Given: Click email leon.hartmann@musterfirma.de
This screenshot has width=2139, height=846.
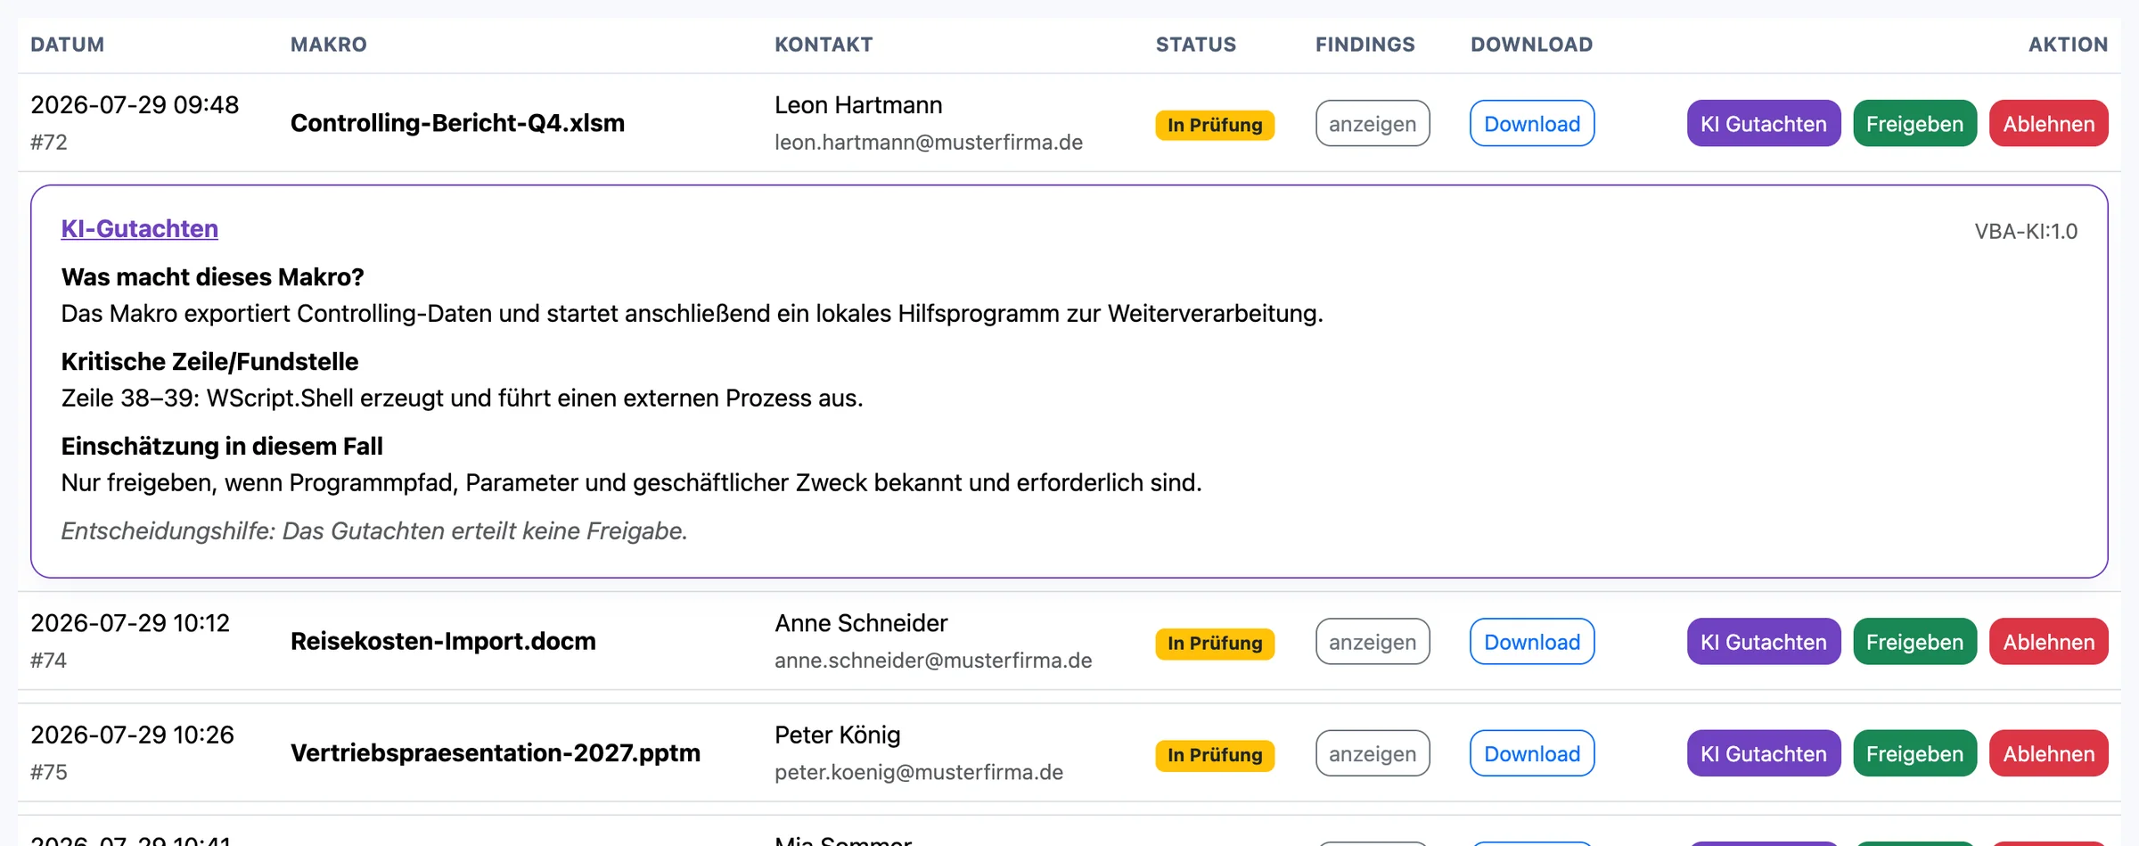Looking at the screenshot, I should coord(929,143).
